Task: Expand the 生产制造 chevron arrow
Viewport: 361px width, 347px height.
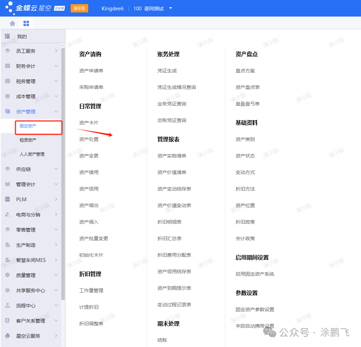Action: (x=56, y=245)
